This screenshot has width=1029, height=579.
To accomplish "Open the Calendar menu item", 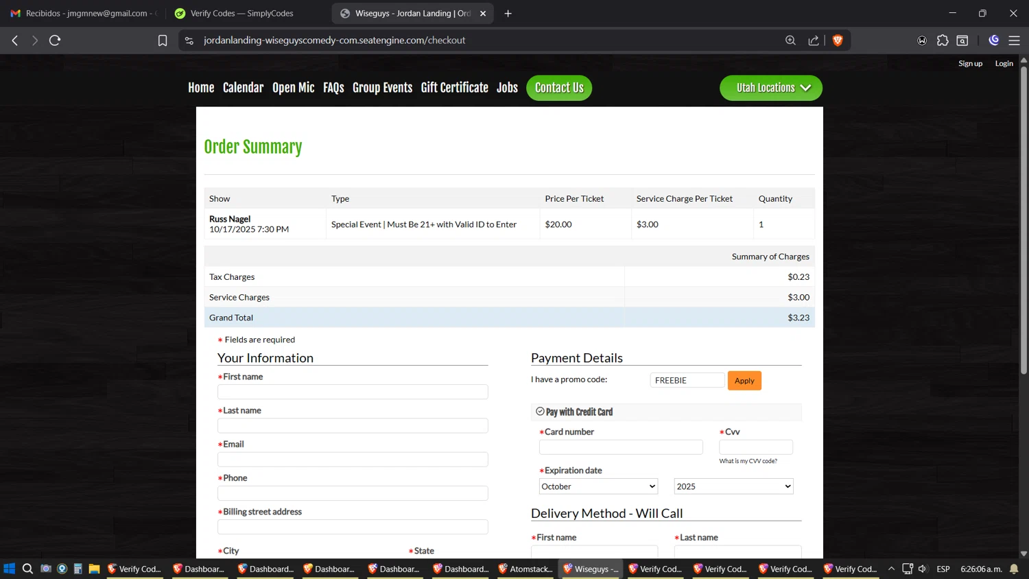I will pyautogui.click(x=243, y=88).
